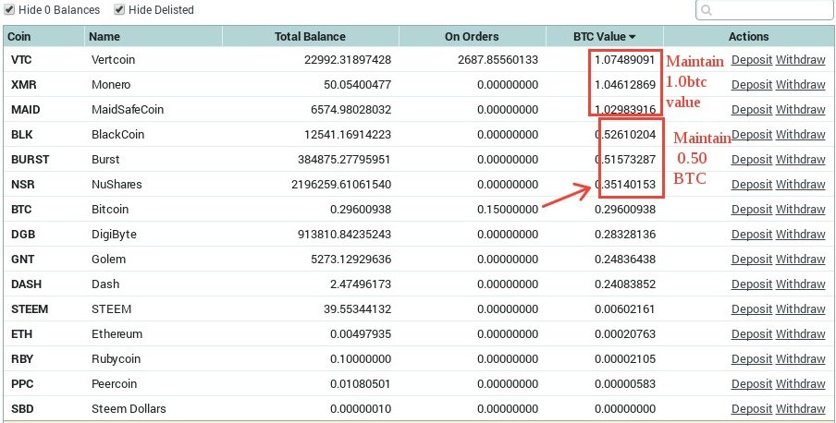Click Withdraw for BlackCoin
The image size is (836, 423).
point(800,134)
